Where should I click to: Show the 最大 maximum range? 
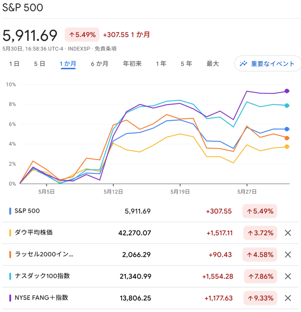point(213,64)
